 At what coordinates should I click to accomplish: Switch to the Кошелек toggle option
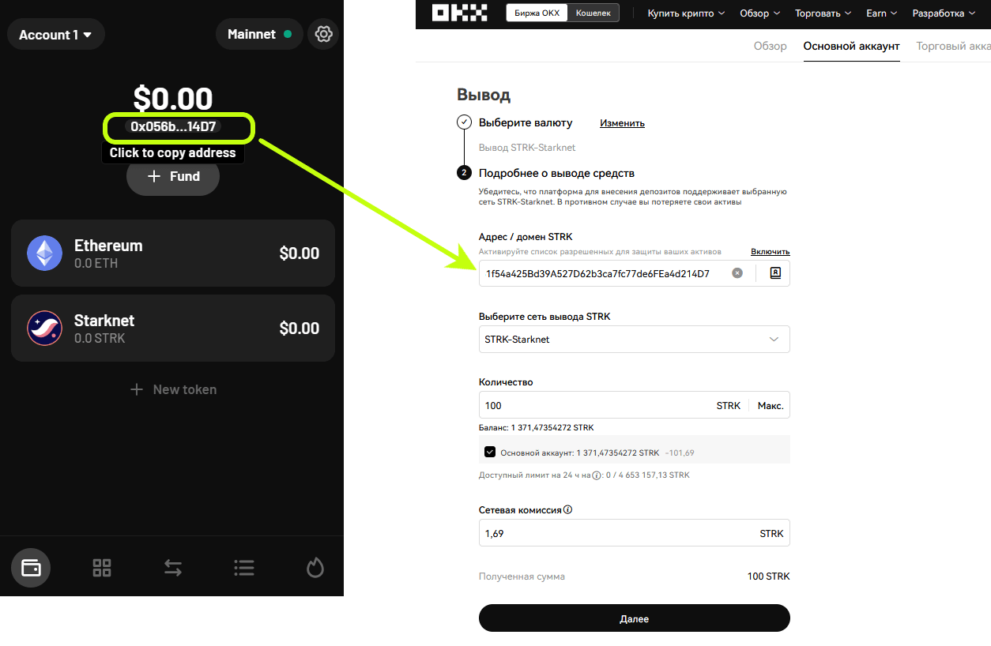tap(593, 13)
